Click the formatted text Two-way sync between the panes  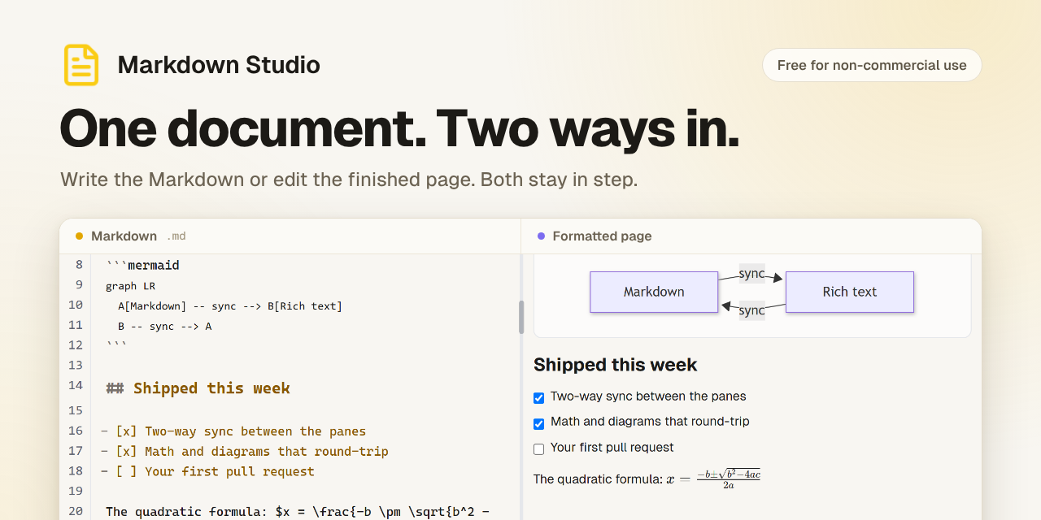click(648, 396)
